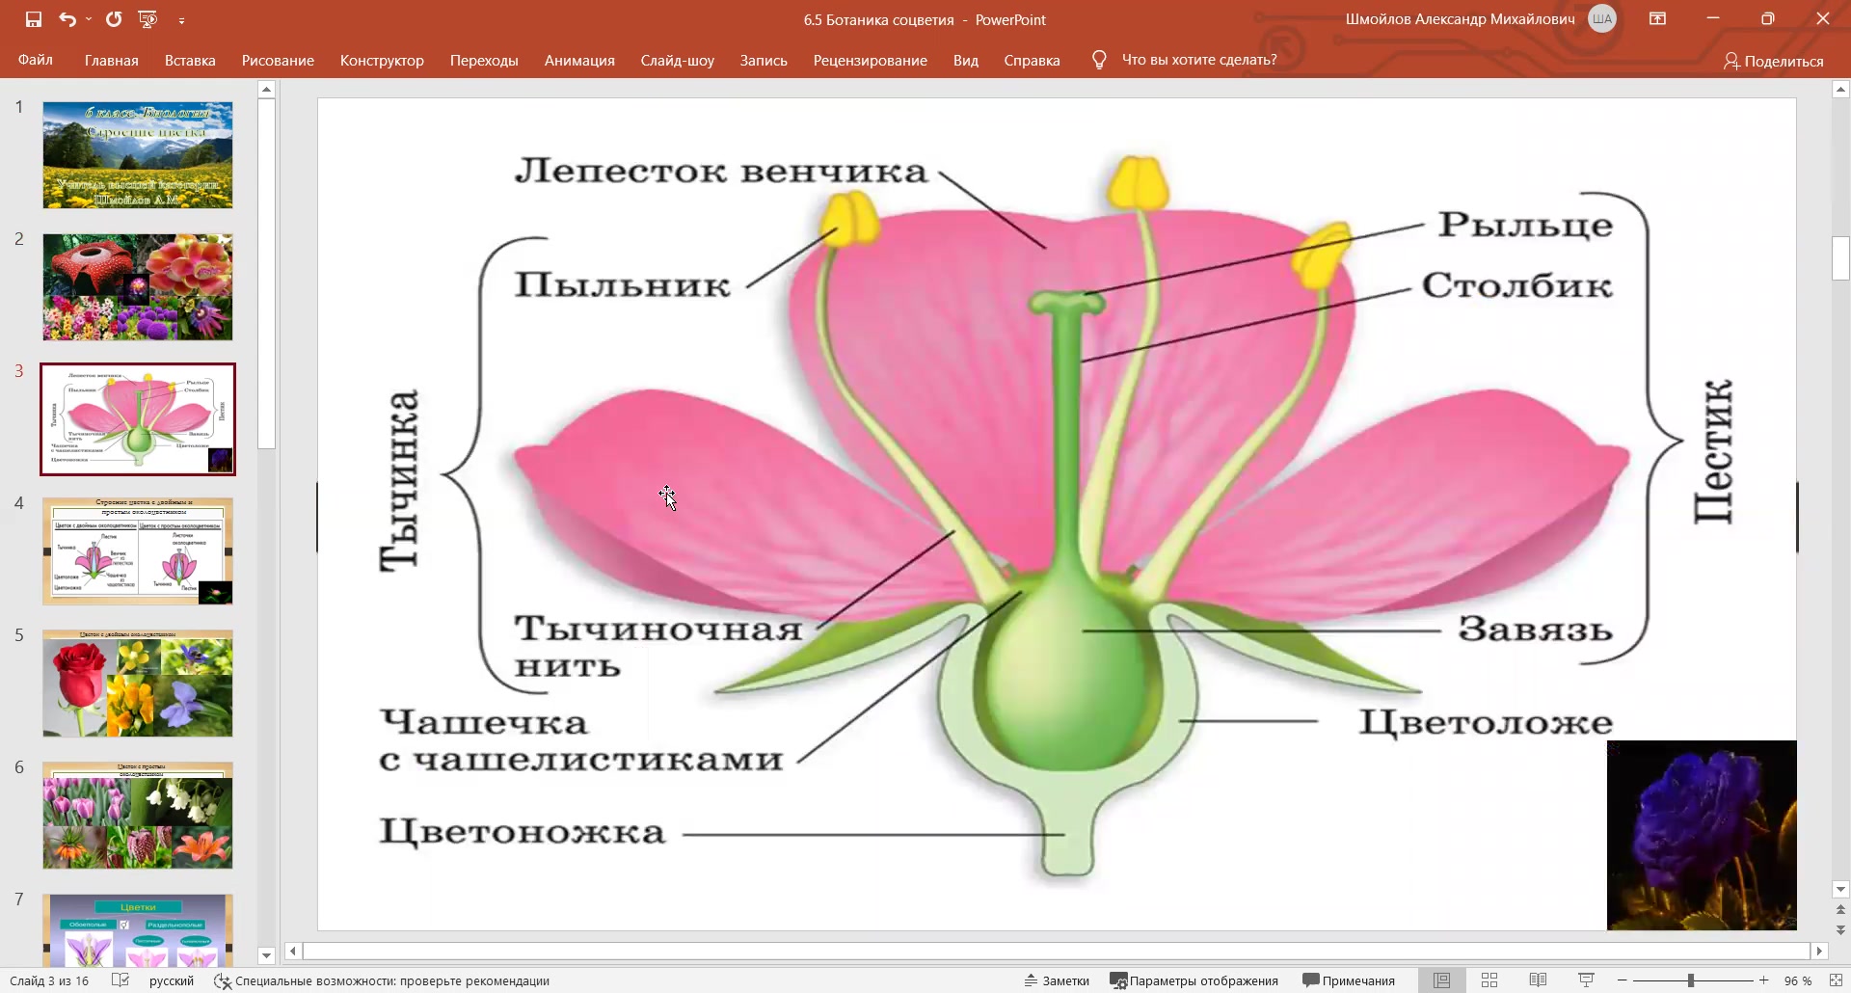Click the zoom slider handle
This screenshot has height=993, width=1851.
1690,980
